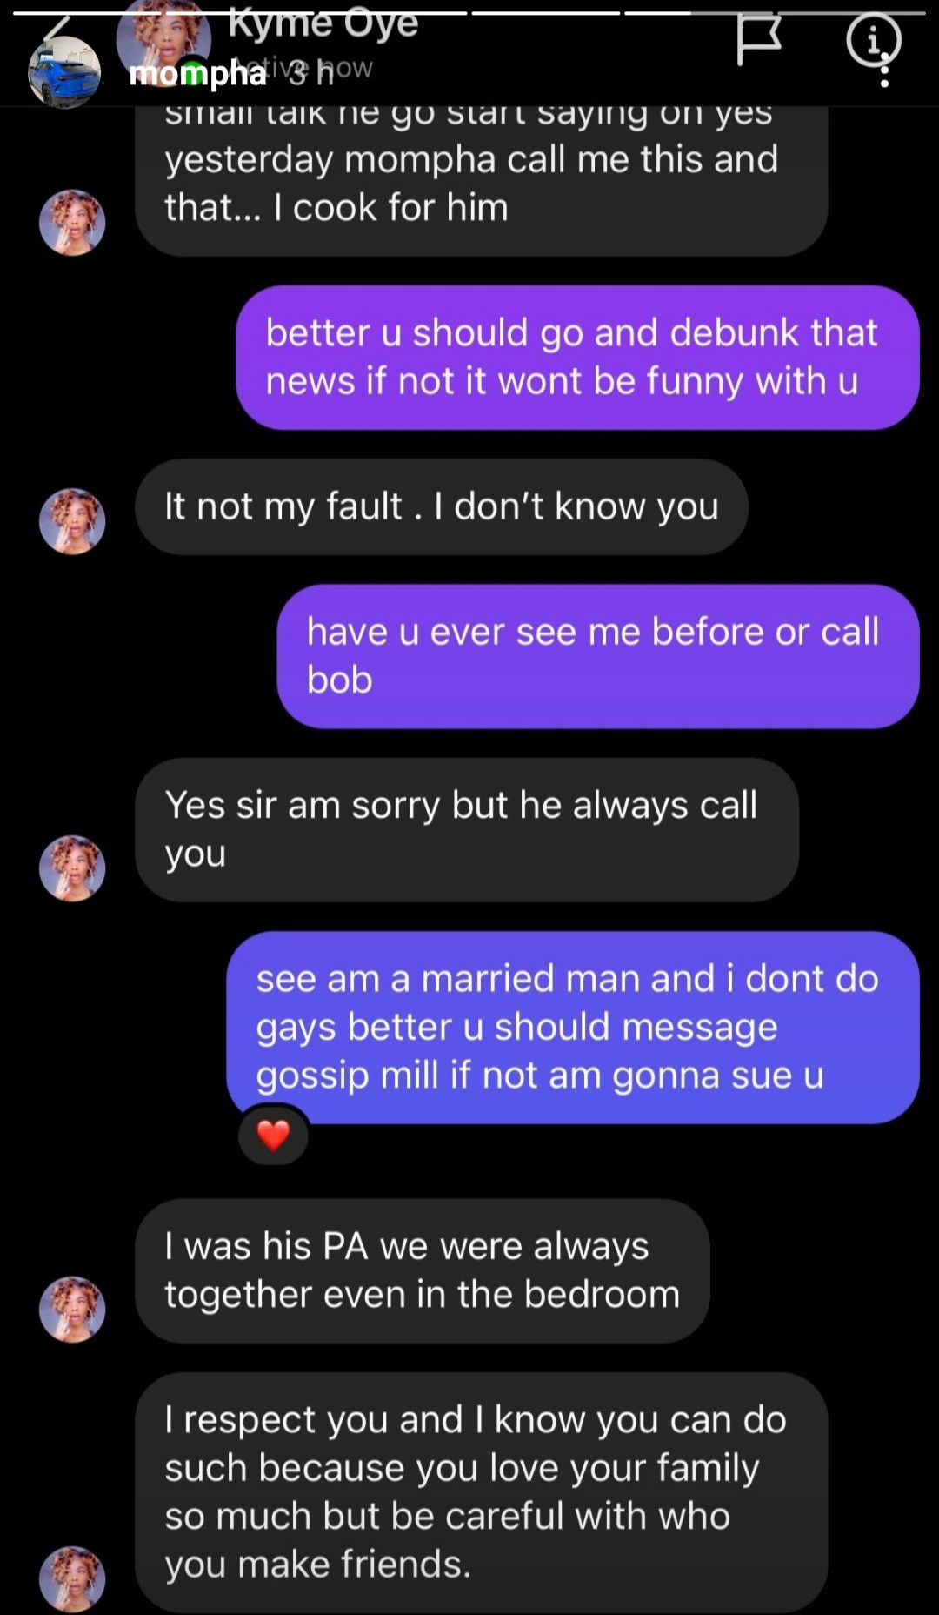
Task: Tap the red heart reaction
Action: click(x=274, y=1136)
